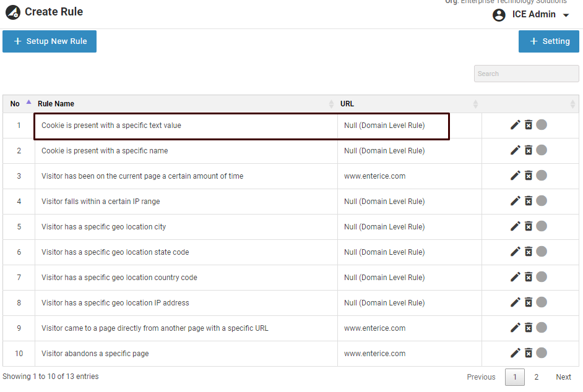
Task: Expand the ICE Admin dropdown arrow
Action: (566, 15)
